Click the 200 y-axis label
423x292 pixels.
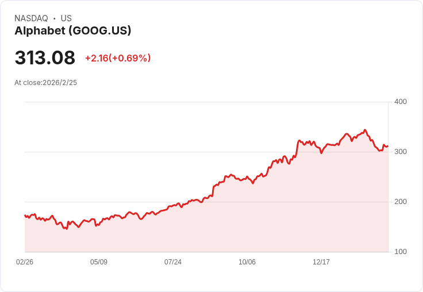[400, 202]
